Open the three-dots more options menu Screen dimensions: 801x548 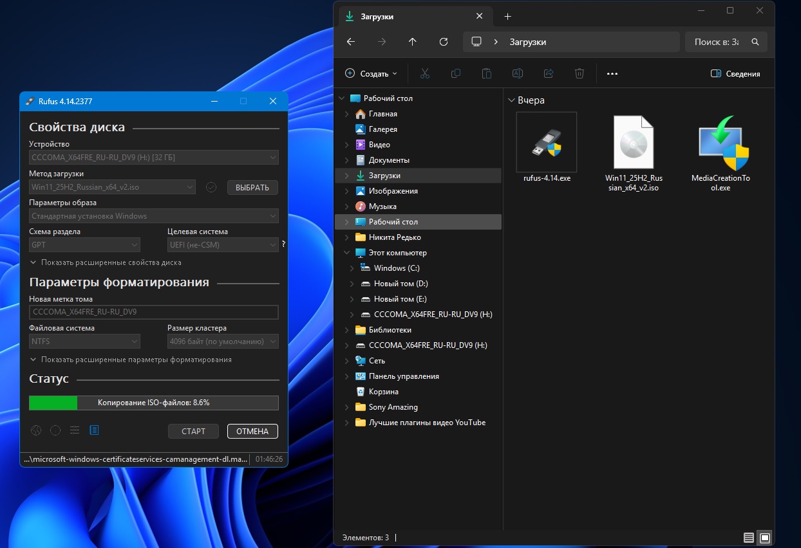point(612,73)
